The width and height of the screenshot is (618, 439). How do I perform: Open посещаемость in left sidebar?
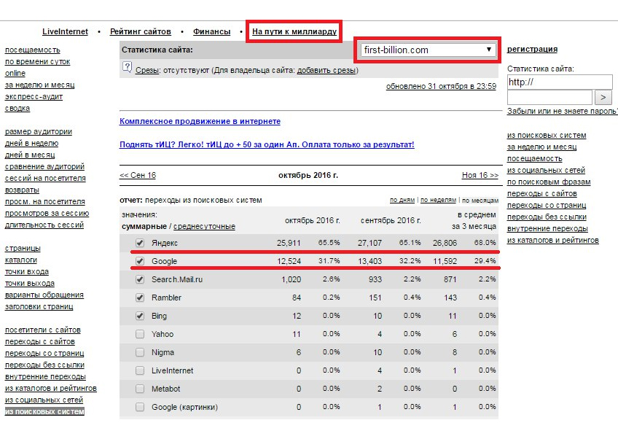[32, 50]
